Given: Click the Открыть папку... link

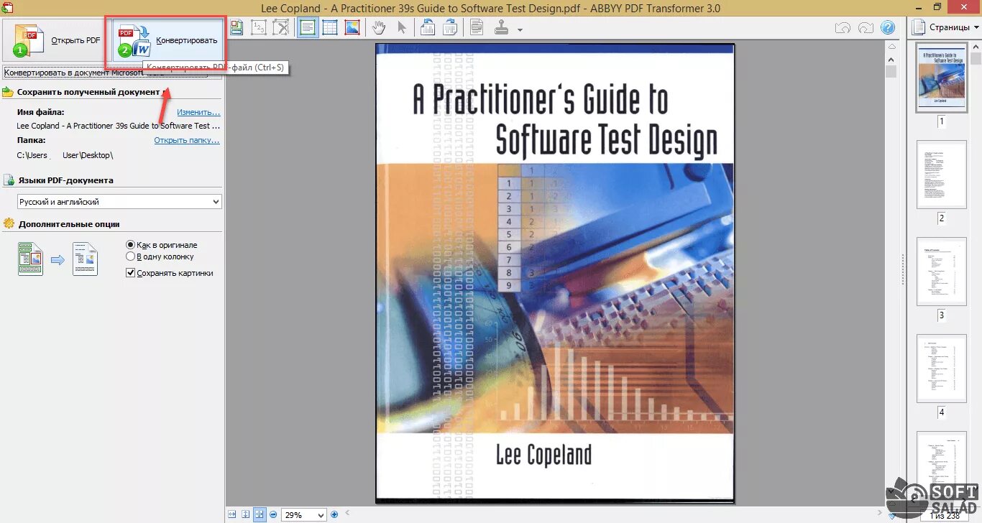Looking at the screenshot, I should point(187,141).
